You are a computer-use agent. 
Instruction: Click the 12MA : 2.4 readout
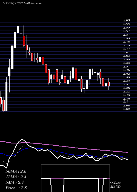click(16, 177)
